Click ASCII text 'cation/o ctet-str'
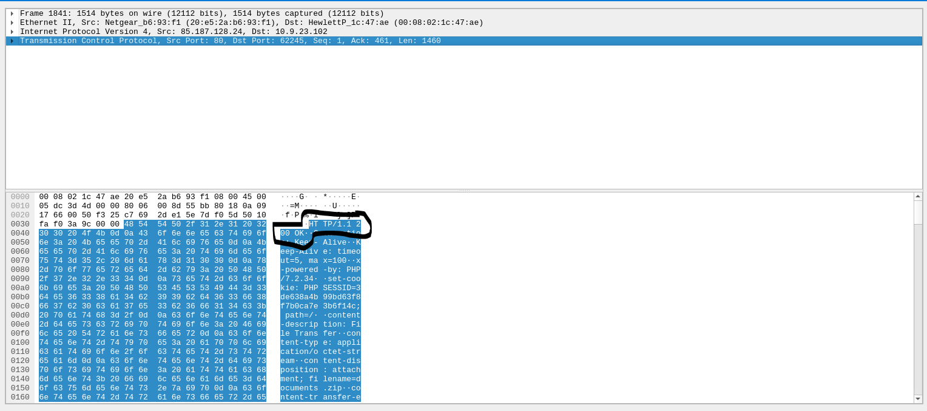This screenshot has height=411, width=927. pos(320,352)
